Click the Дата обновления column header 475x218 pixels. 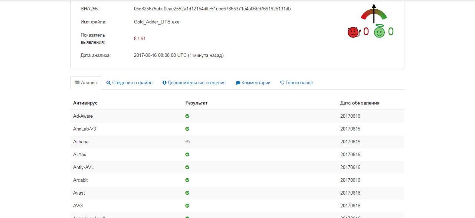point(360,103)
